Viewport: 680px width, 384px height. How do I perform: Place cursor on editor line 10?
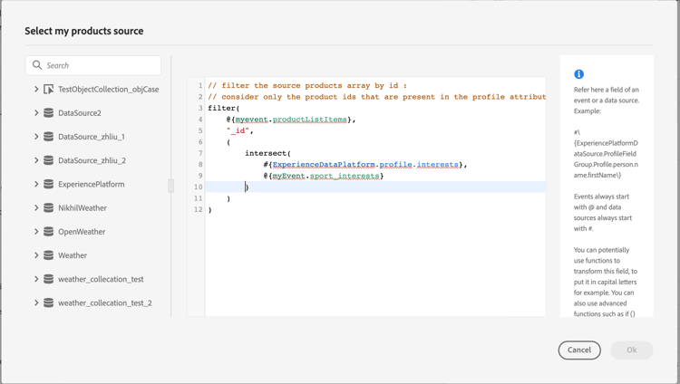point(363,187)
